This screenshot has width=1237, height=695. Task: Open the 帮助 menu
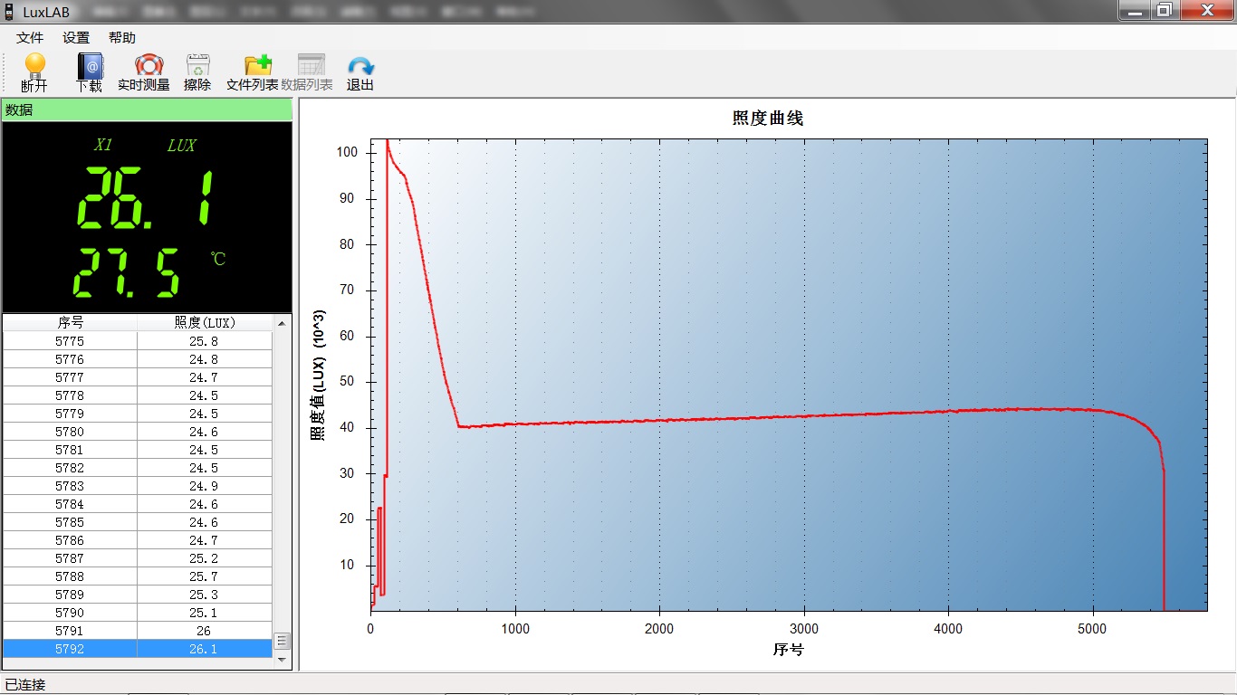122,38
